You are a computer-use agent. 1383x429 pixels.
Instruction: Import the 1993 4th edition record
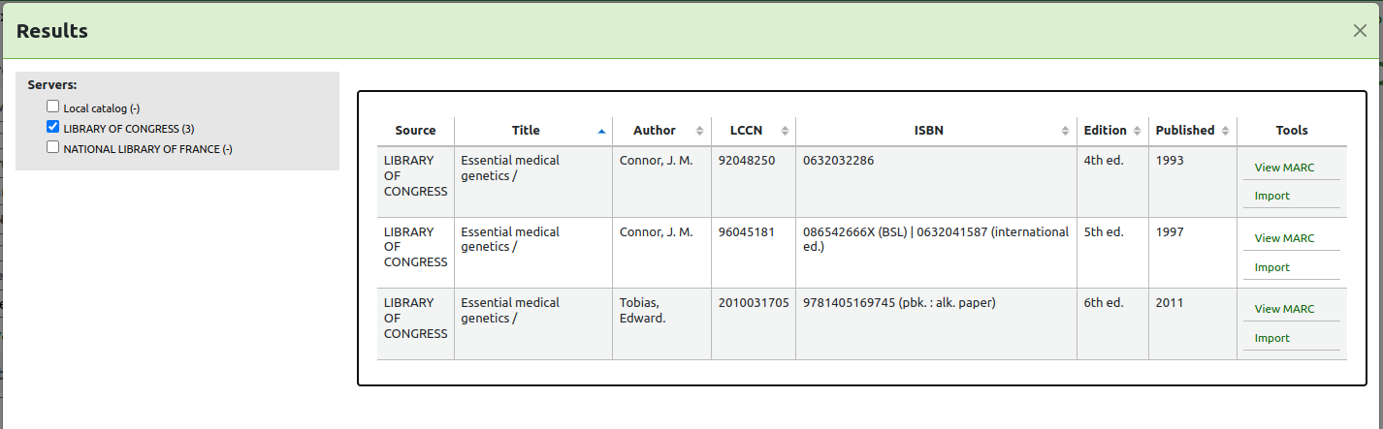(1271, 196)
